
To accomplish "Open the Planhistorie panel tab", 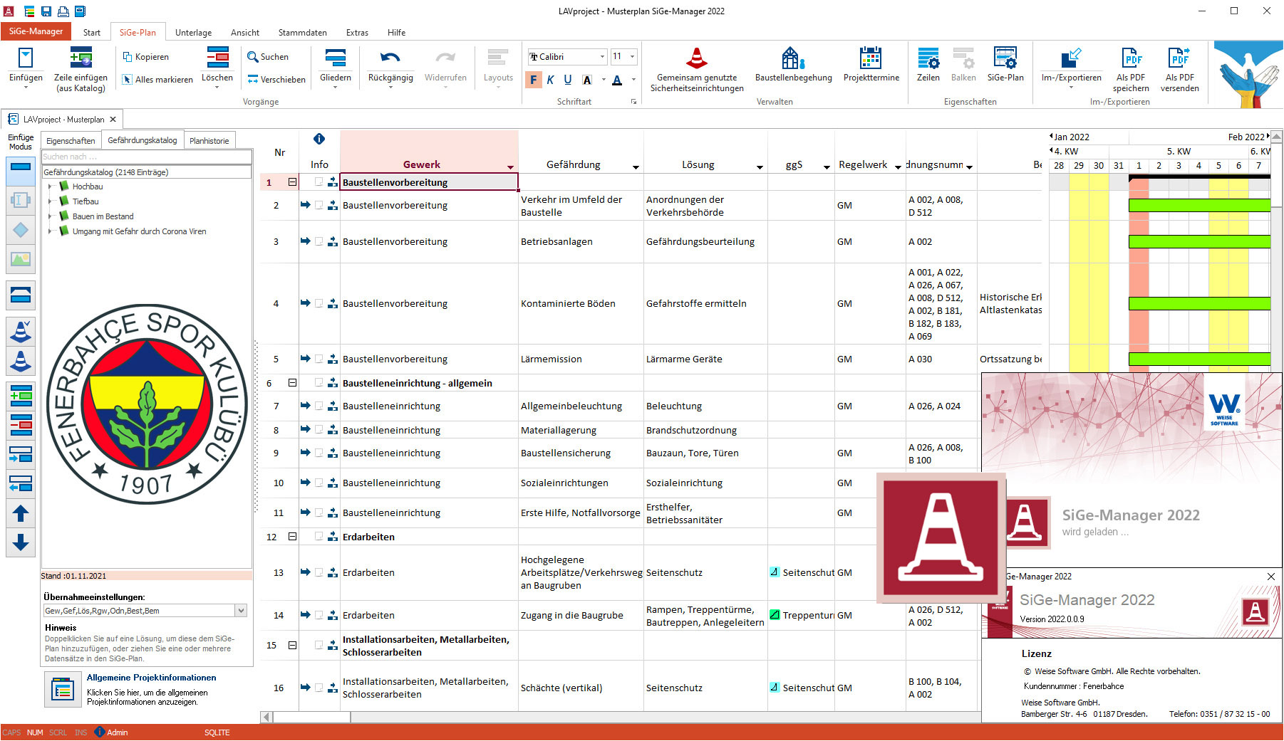I will click(209, 141).
